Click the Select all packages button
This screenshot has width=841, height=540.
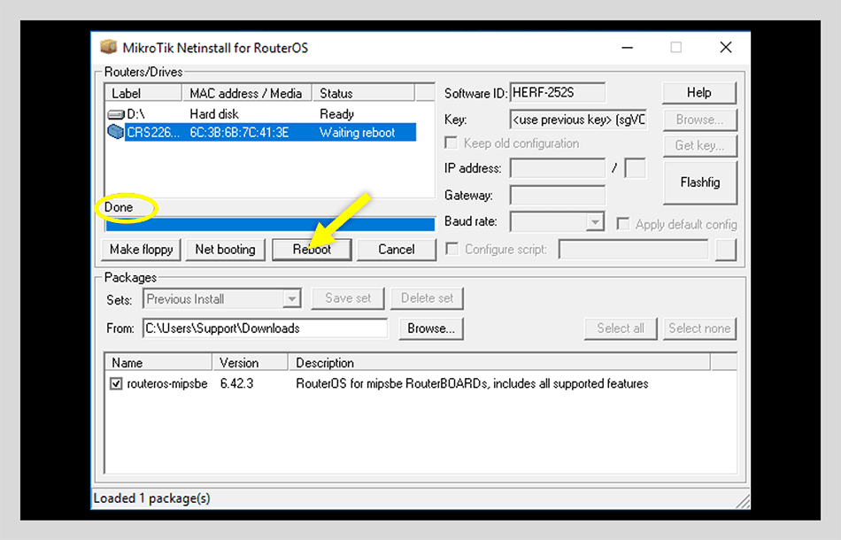pos(621,328)
